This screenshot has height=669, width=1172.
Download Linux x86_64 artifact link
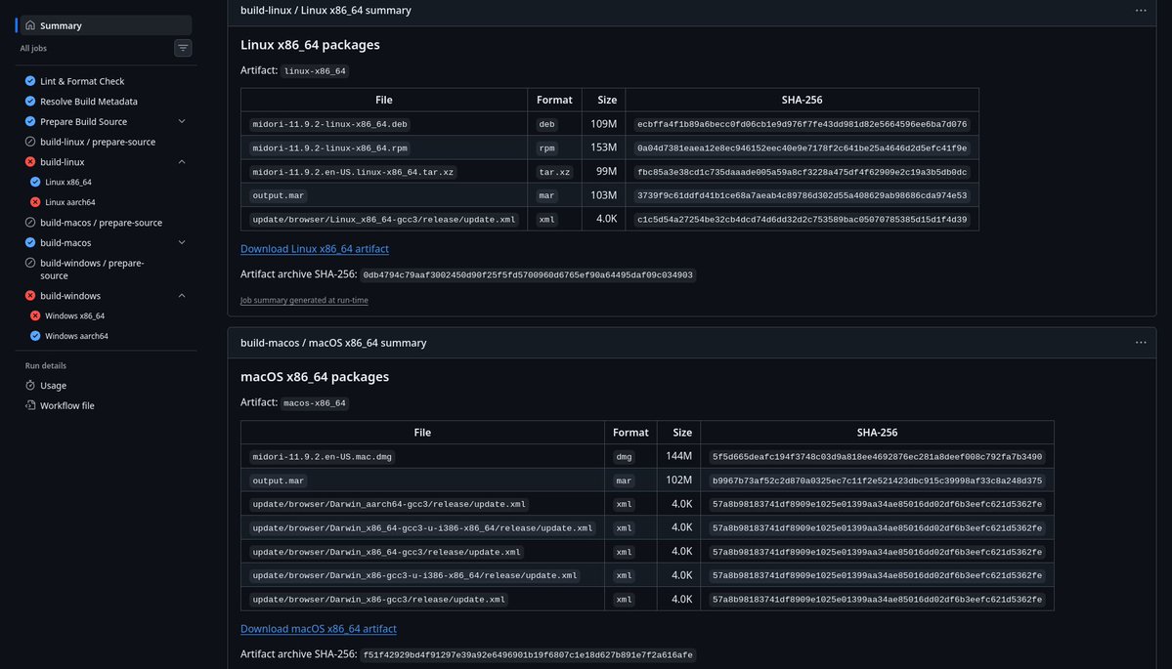coord(315,249)
